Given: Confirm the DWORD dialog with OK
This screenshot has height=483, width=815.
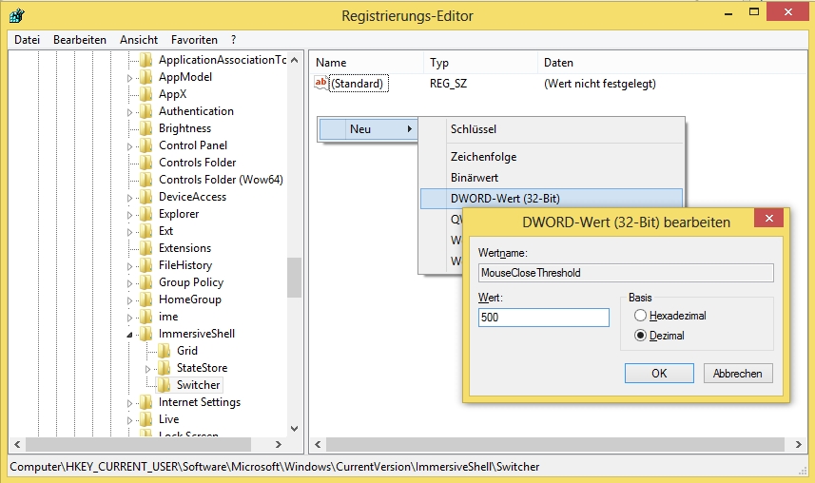Looking at the screenshot, I should pos(659,374).
